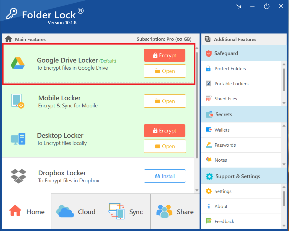Click the Google Drive Locker title
Screen dimensions: 289x231
(x=67, y=60)
